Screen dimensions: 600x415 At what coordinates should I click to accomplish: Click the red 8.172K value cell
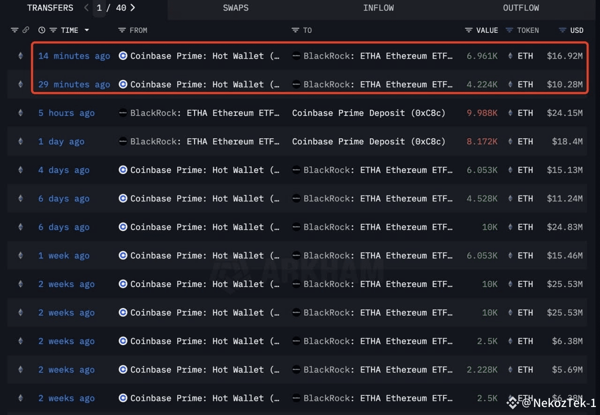click(482, 142)
